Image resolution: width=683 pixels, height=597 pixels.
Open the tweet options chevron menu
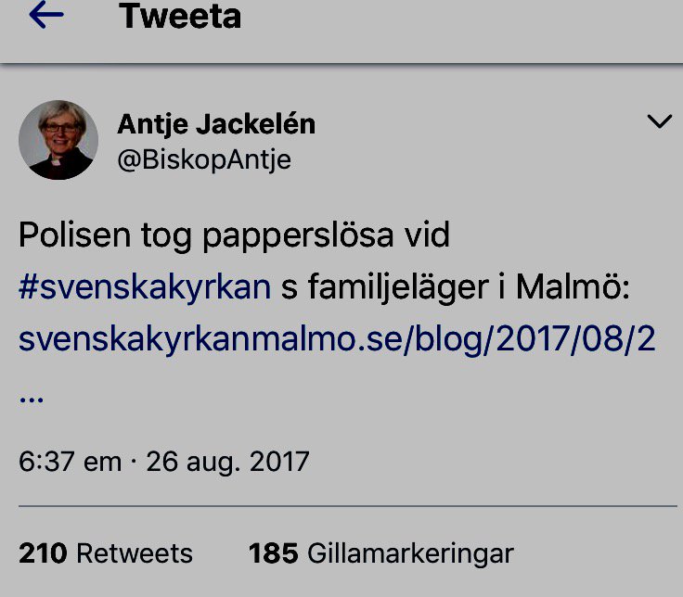pos(659,121)
